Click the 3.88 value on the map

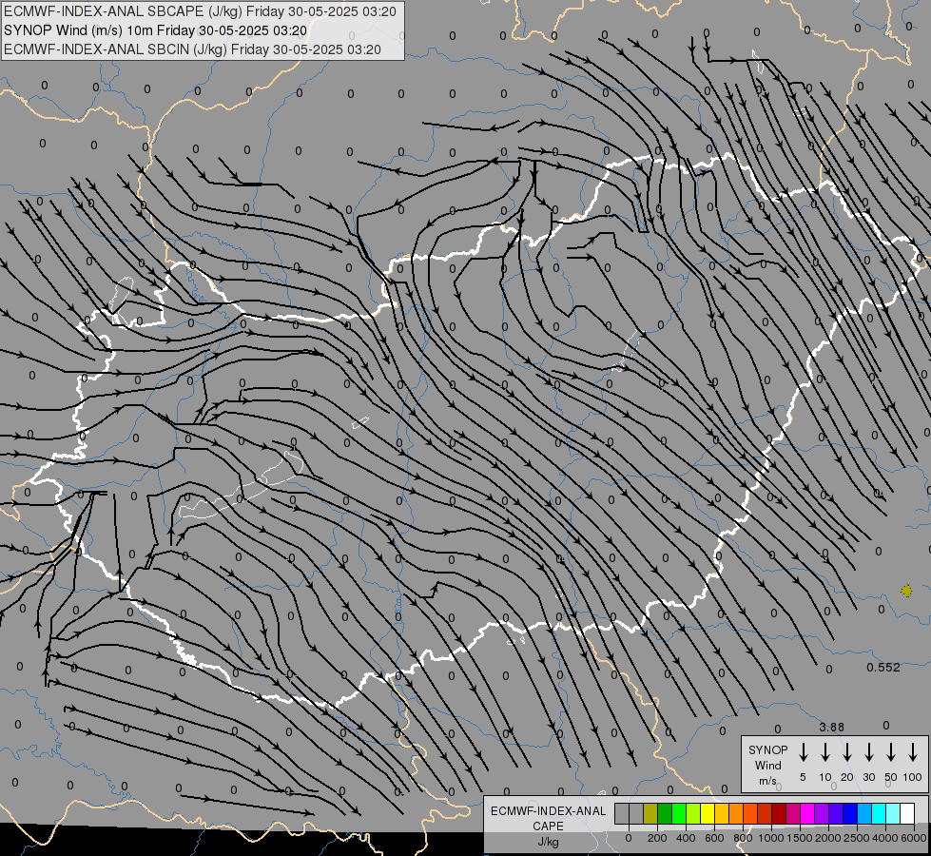831,727
